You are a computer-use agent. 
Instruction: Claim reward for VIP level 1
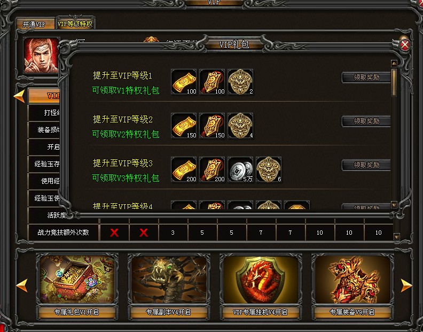pyautogui.click(x=366, y=78)
